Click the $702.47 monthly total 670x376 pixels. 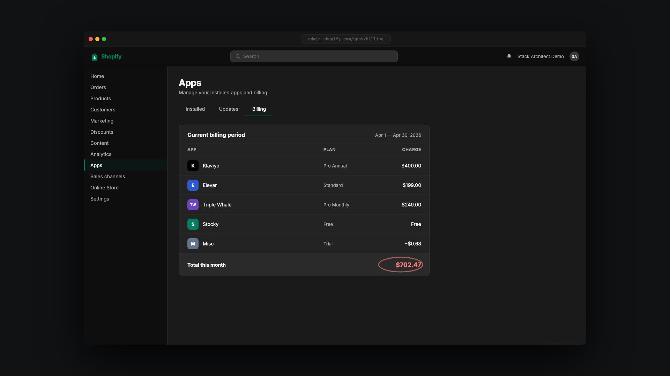pos(408,265)
